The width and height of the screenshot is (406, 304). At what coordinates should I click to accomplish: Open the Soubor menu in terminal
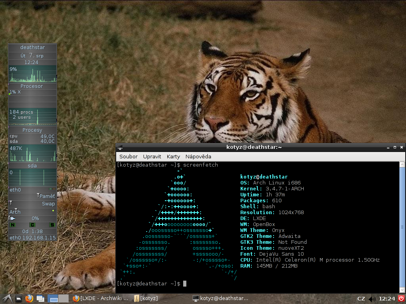128,157
